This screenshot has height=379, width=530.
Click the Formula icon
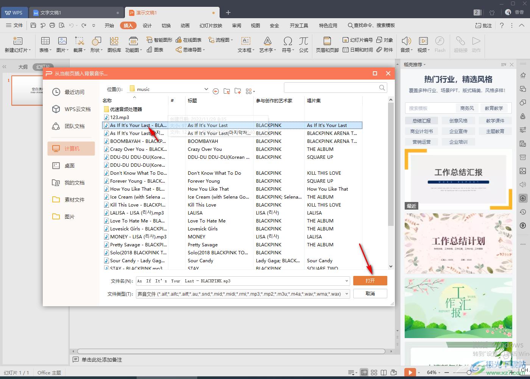click(x=303, y=41)
